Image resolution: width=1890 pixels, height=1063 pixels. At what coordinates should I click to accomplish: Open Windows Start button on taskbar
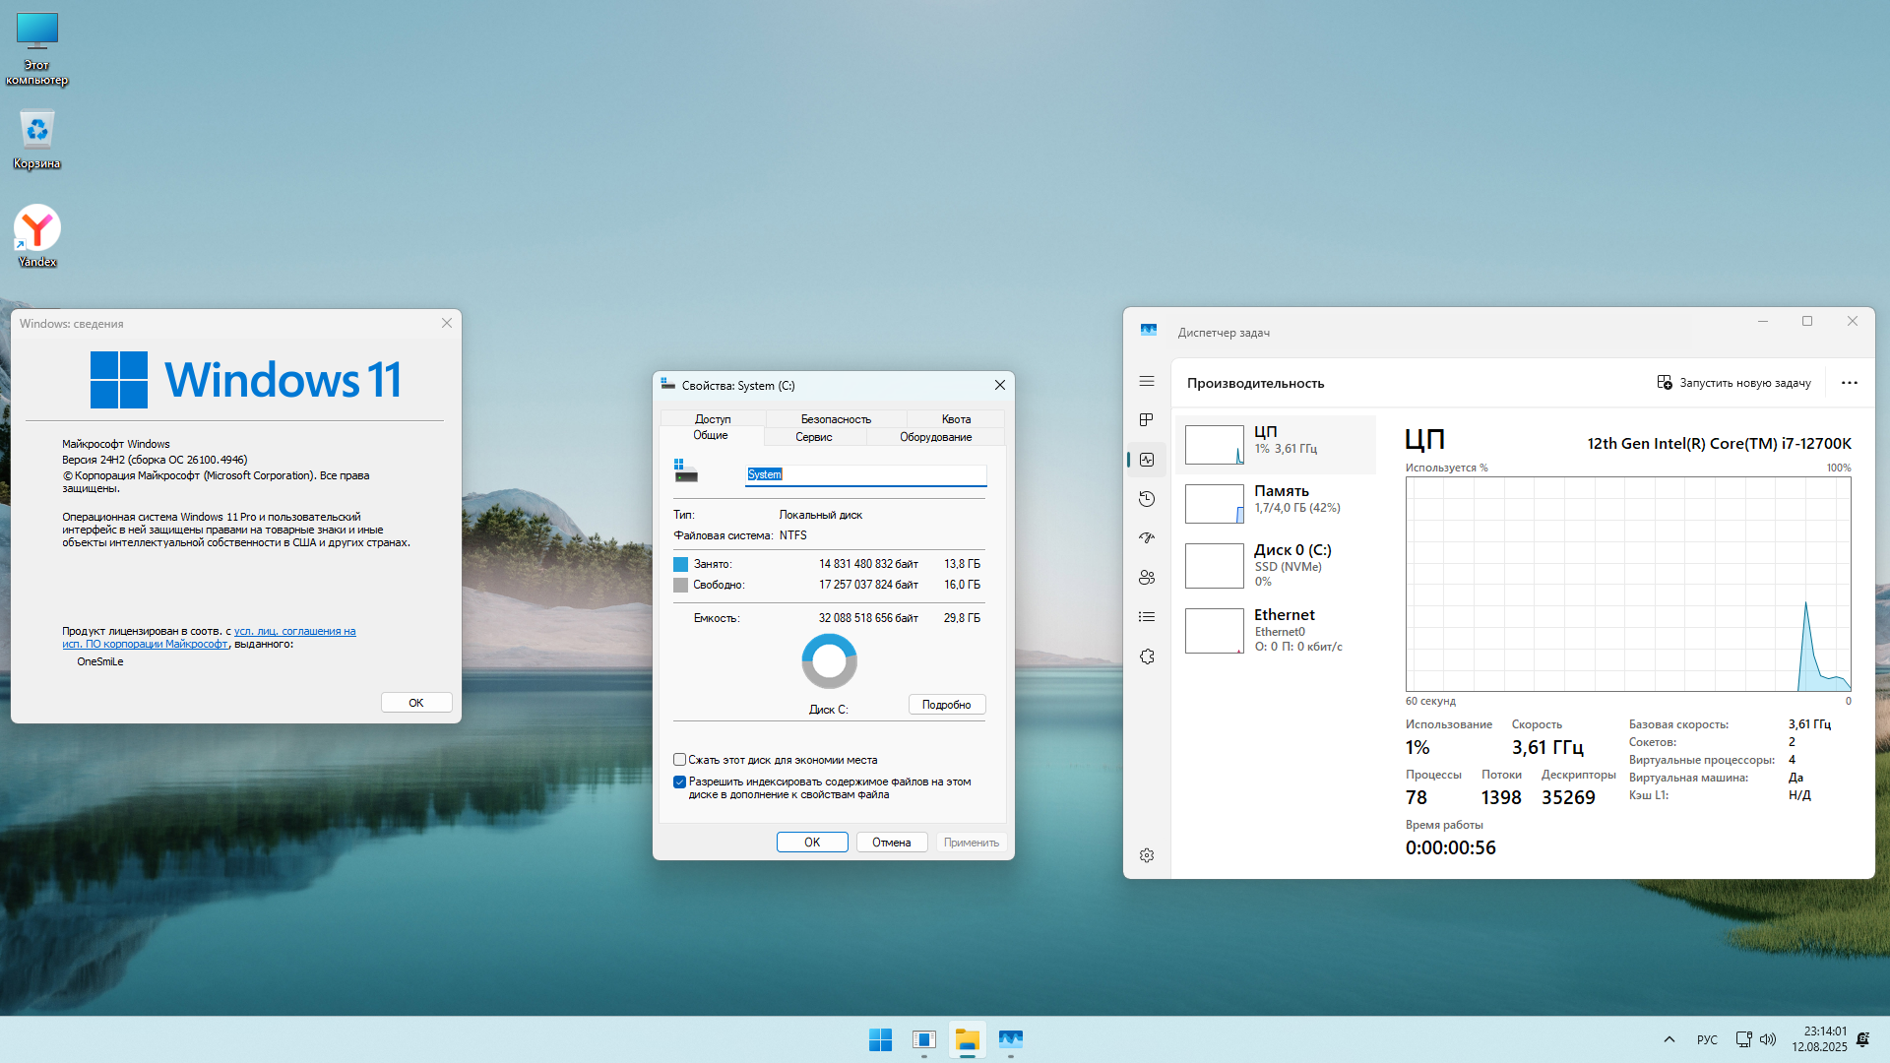[880, 1039]
